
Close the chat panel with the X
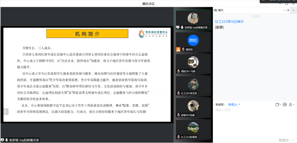pyautogui.click(x=287, y=11)
